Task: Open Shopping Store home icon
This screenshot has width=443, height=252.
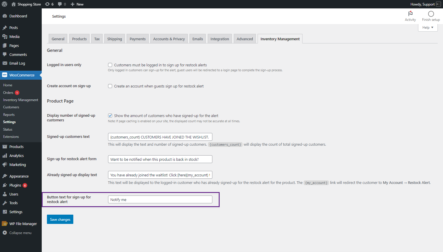Action: click(13, 4)
